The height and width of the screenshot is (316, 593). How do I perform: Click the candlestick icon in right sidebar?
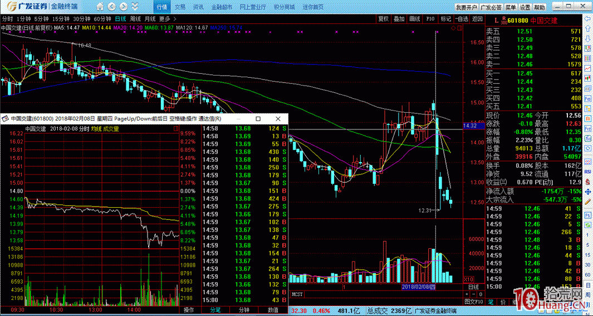(589, 78)
